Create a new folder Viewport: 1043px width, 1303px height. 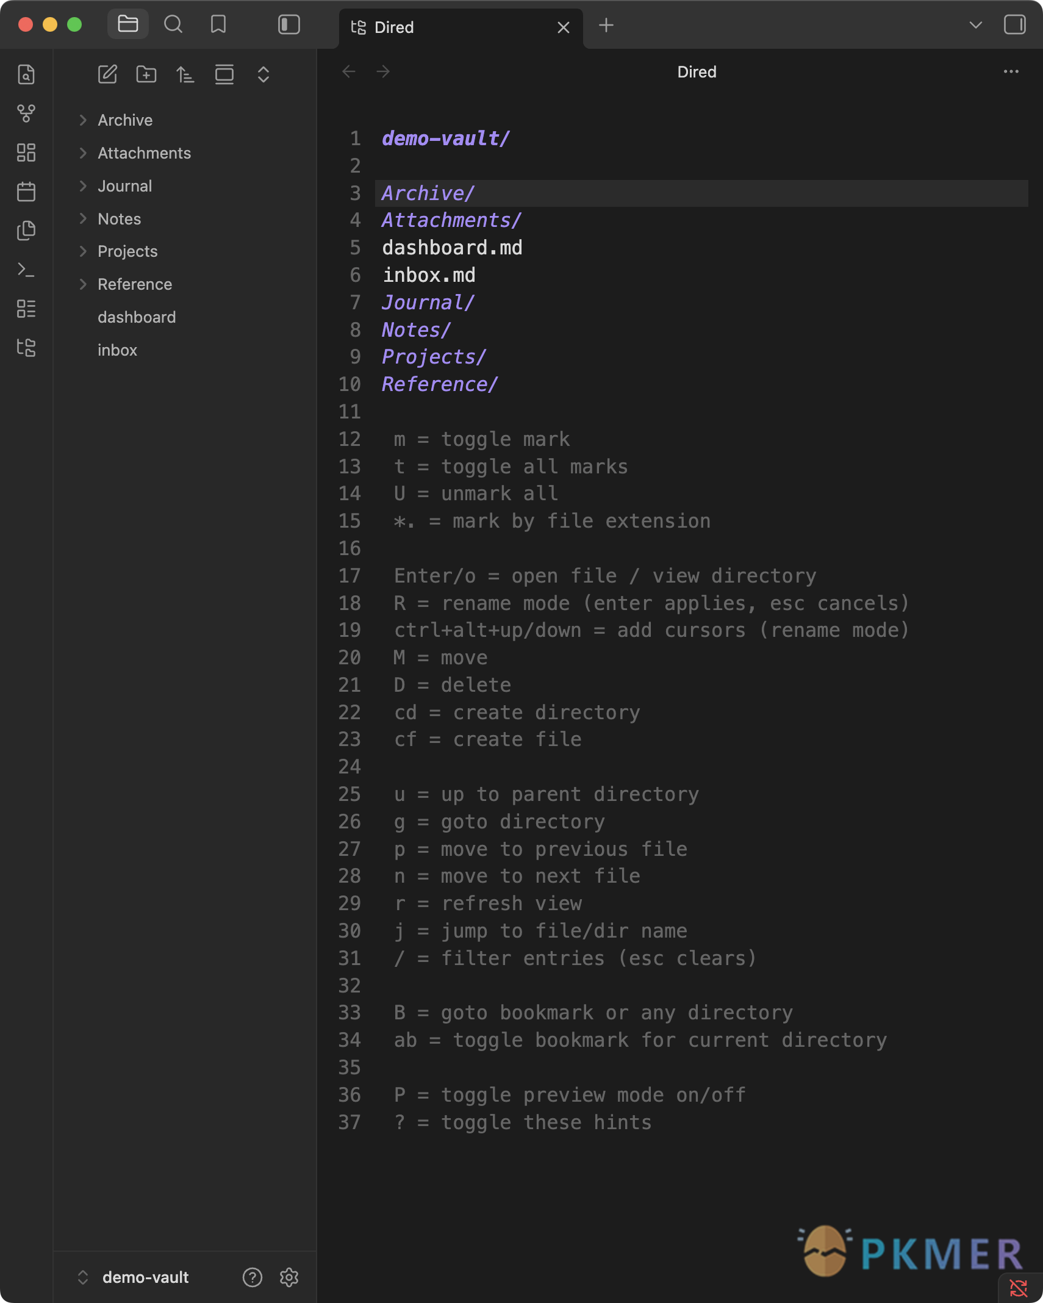point(146,74)
